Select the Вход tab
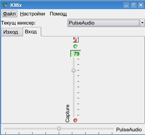The height and width of the screenshot is (135, 145). click(x=32, y=32)
